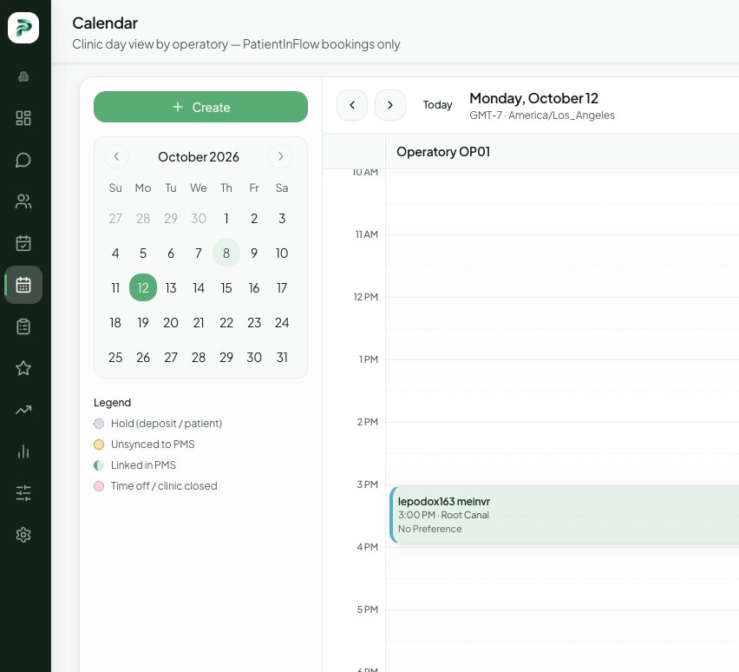
Task: Click the October 2026 month label
Action: pyautogui.click(x=199, y=156)
